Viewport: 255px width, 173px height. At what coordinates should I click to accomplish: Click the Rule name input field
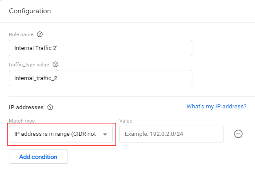point(100,48)
